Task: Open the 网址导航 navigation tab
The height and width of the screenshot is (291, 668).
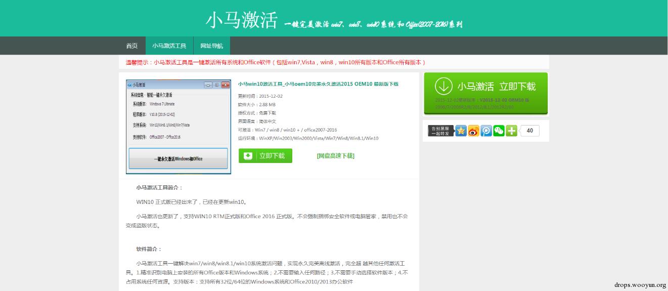Action: click(211, 46)
